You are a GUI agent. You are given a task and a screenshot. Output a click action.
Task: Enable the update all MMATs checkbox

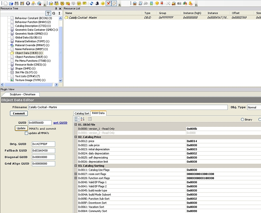26,133
